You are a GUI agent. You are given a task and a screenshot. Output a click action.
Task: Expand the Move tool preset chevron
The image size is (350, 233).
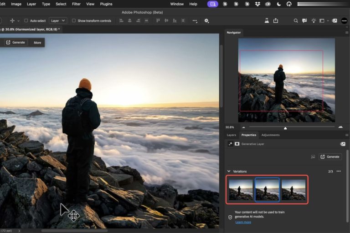point(19,21)
